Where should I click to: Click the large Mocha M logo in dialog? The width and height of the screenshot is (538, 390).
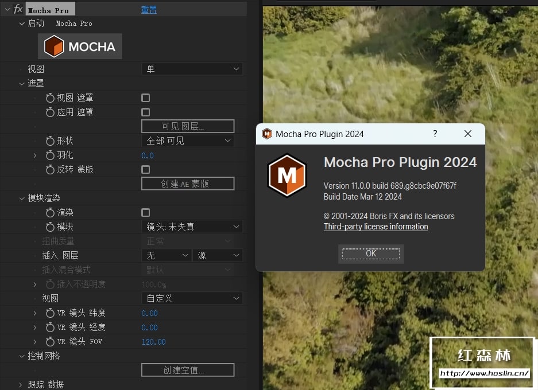[x=287, y=175]
